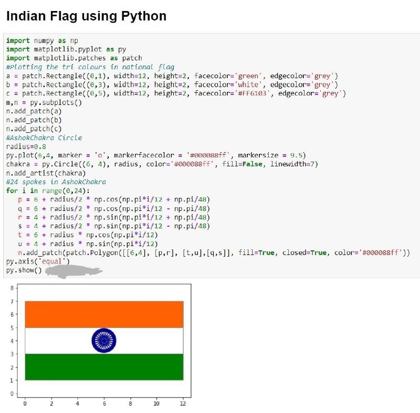Image resolution: width=420 pixels, height=413 pixels.
Task: Click the "chakra = py.Circle" line
Action: pos(162,164)
